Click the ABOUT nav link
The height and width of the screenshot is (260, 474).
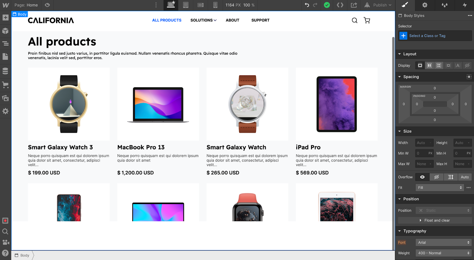tap(233, 20)
